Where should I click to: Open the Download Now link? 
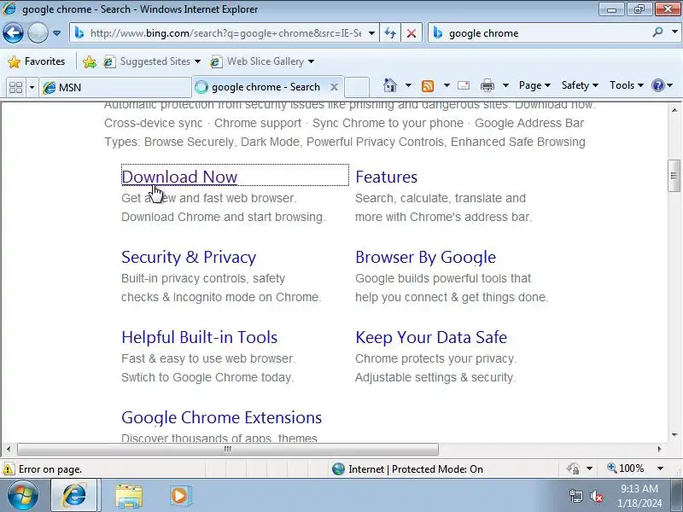[x=179, y=177]
